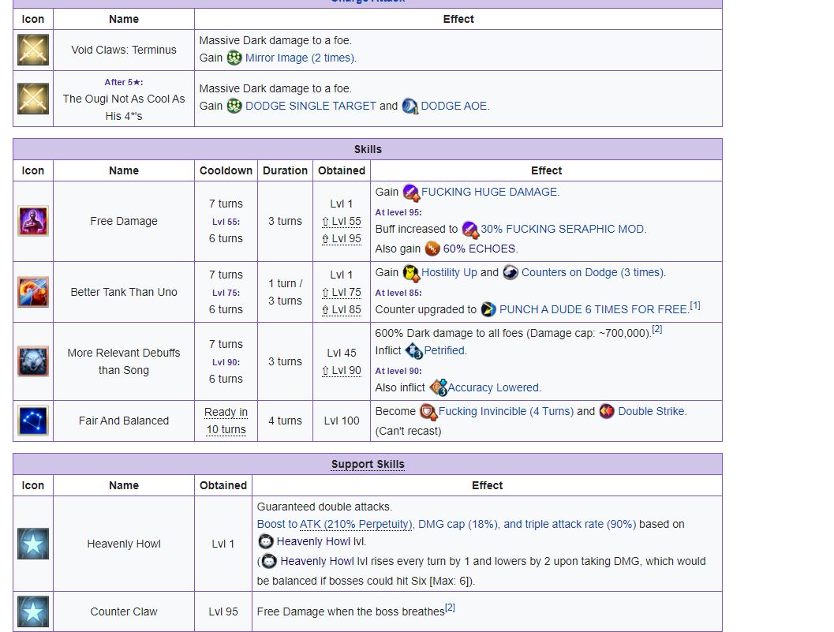Click the Better Tank Than Uno skill icon
The image size is (834, 632).
coord(33,292)
